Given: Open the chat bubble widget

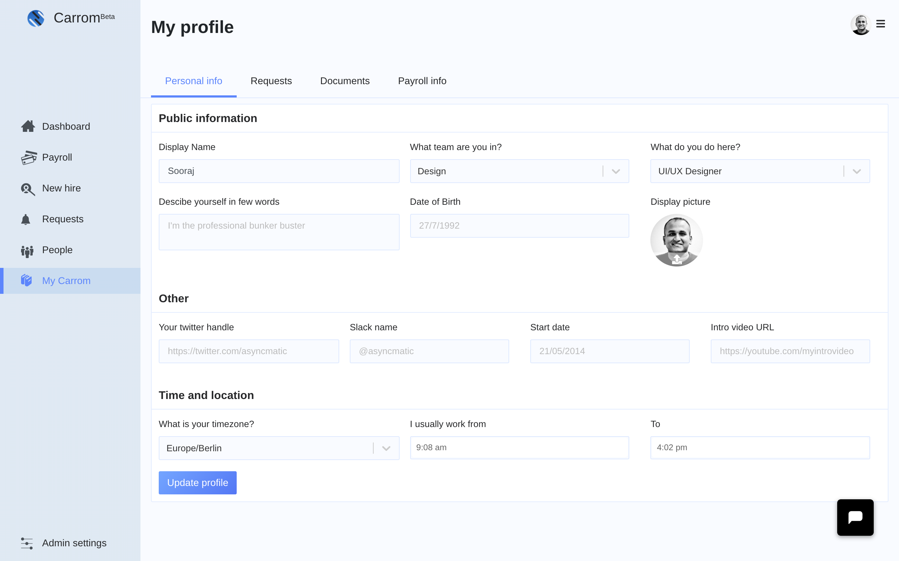Looking at the screenshot, I should (x=855, y=517).
